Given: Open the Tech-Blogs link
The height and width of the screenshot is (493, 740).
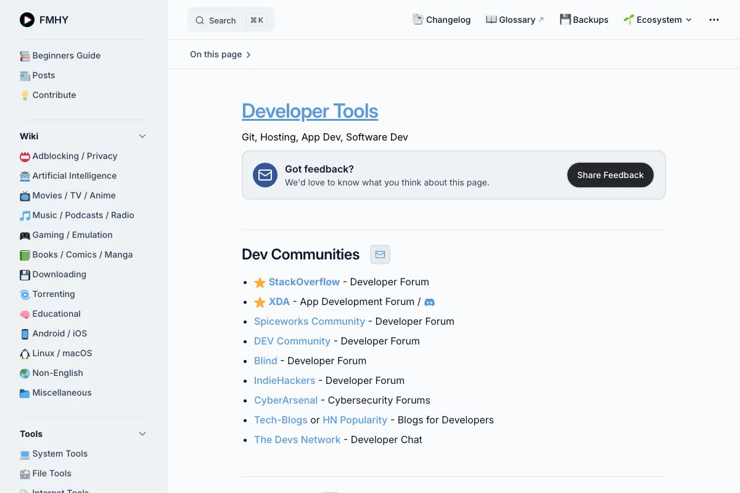Looking at the screenshot, I should 281,420.
